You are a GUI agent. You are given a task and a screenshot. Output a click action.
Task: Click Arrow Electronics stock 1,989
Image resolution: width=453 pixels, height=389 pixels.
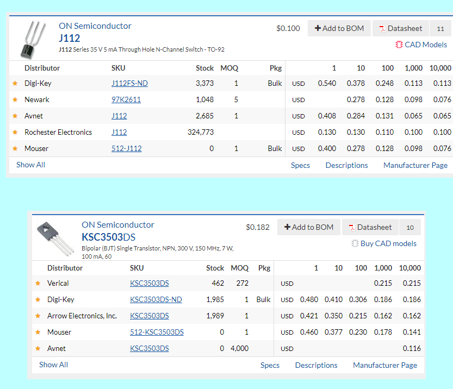[215, 316]
